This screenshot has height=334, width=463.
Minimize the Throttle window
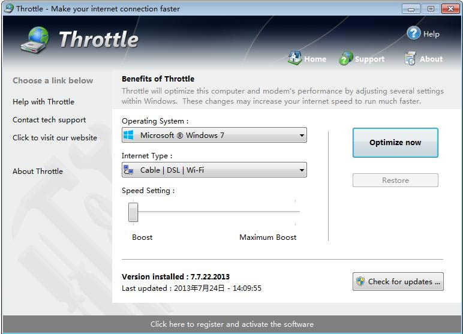tap(411, 9)
